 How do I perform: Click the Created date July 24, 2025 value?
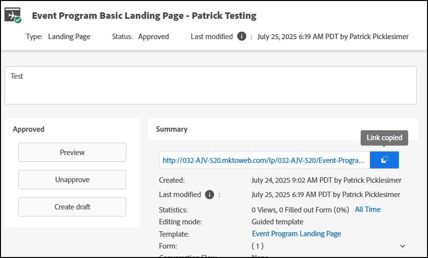326,180
